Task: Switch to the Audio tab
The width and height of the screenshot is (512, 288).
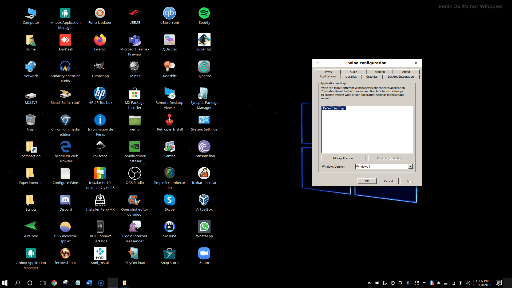Action: [x=353, y=72]
